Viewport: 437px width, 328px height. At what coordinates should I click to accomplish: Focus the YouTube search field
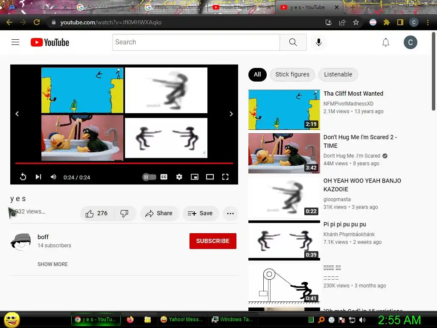coord(196,42)
